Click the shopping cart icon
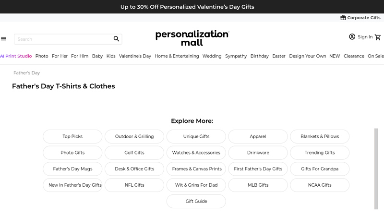384x216 pixels. 378,37
